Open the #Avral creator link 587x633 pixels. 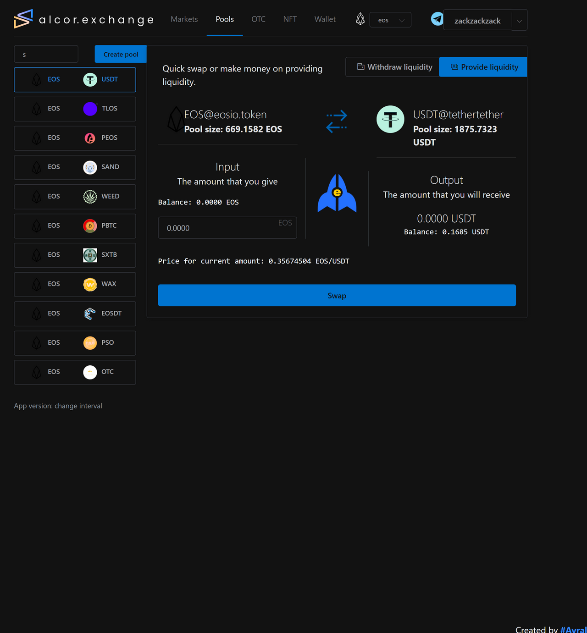pyautogui.click(x=573, y=630)
